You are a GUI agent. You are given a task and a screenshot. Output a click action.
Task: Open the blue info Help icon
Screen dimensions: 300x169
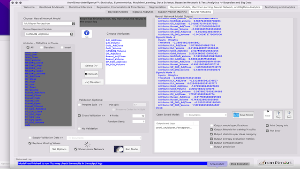tap(87, 33)
